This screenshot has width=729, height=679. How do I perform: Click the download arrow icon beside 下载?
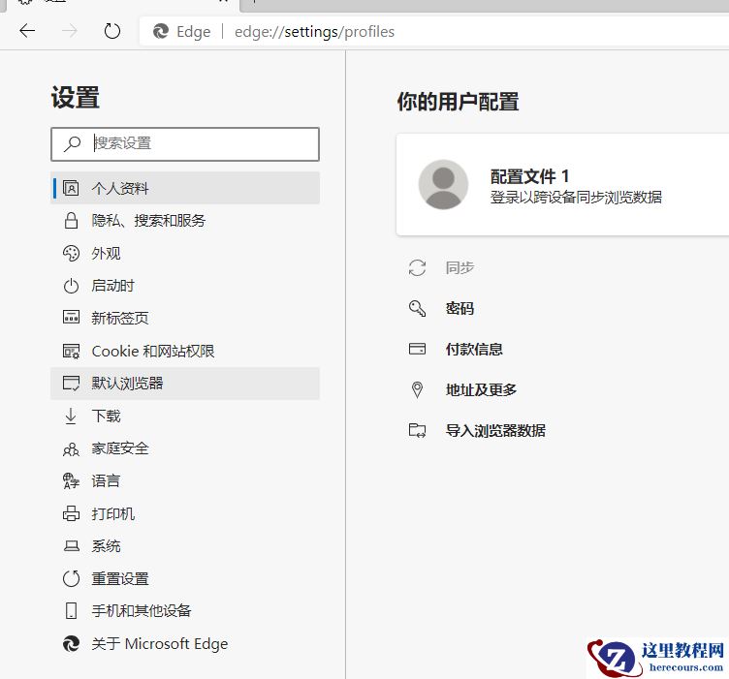(x=71, y=417)
